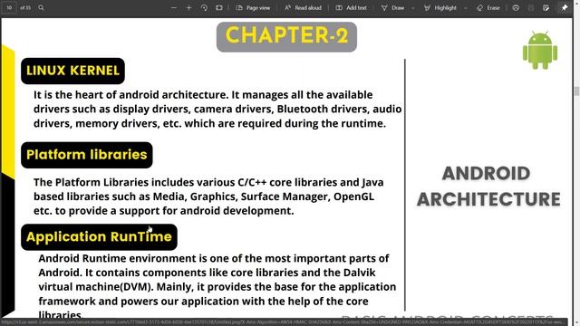
Task: Click the Save as icon
Action: (546, 8)
